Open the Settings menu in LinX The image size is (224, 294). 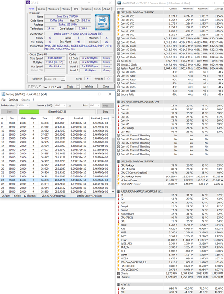13,100
